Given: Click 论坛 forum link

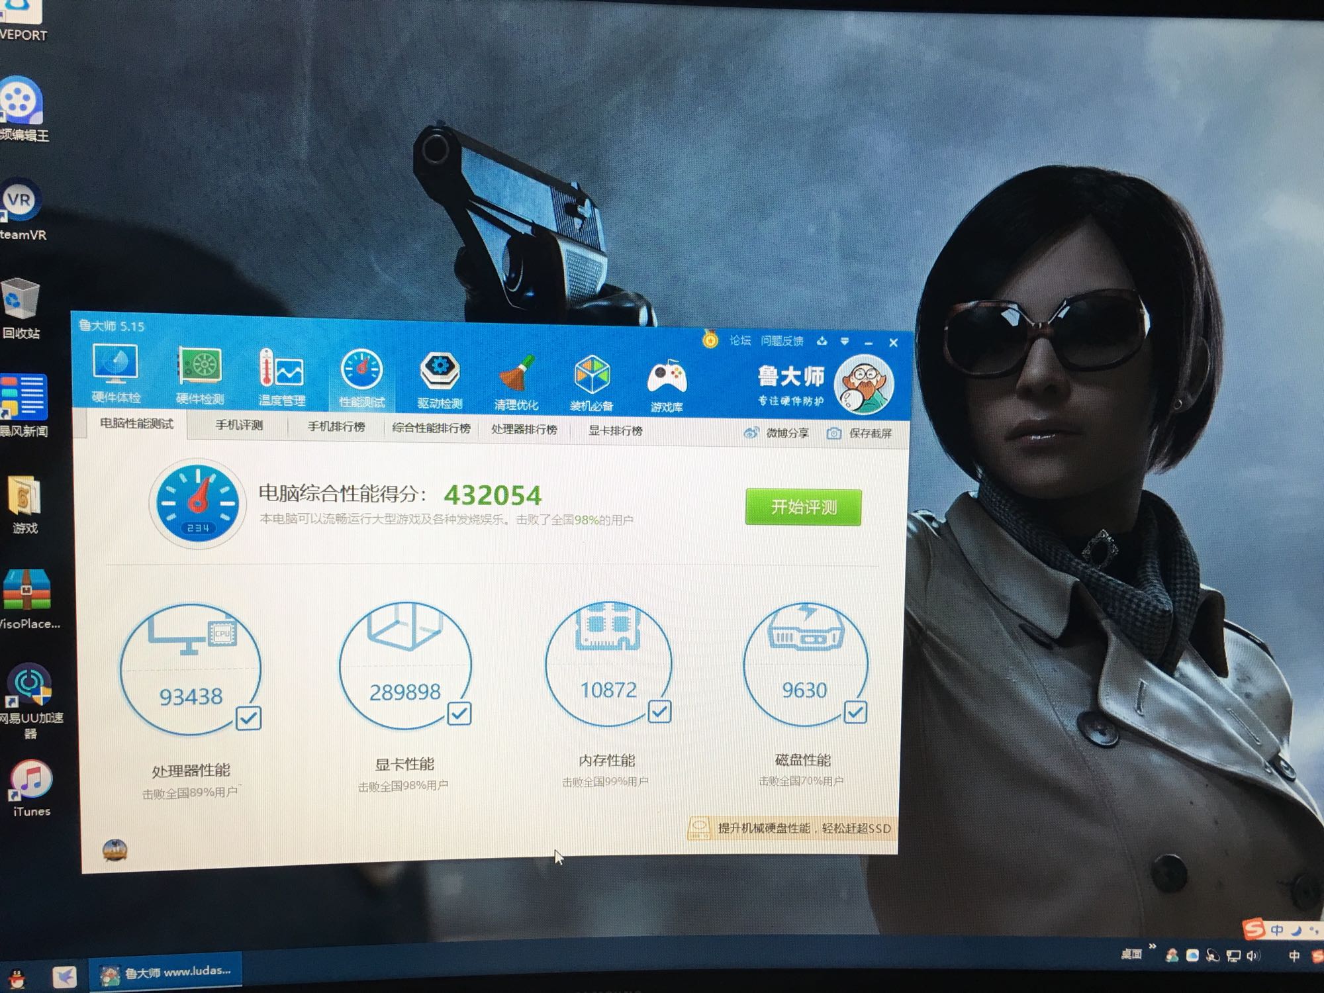Looking at the screenshot, I should coord(739,340).
